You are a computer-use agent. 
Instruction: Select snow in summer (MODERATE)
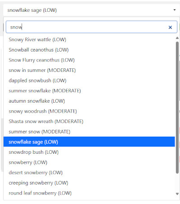click(x=89, y=70)
